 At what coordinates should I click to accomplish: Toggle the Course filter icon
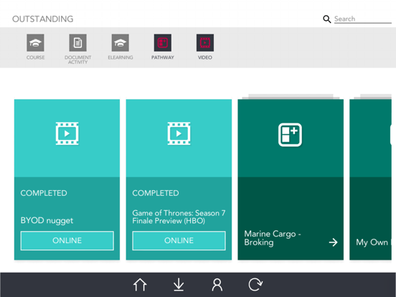pyautogui.click(x=35, y=42)
